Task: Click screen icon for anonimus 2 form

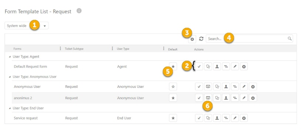Action: pyautogui.click(x=208, y=98)
